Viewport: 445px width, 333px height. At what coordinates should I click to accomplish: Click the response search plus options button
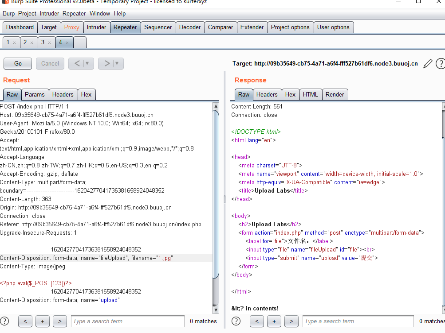coord(274,321)
